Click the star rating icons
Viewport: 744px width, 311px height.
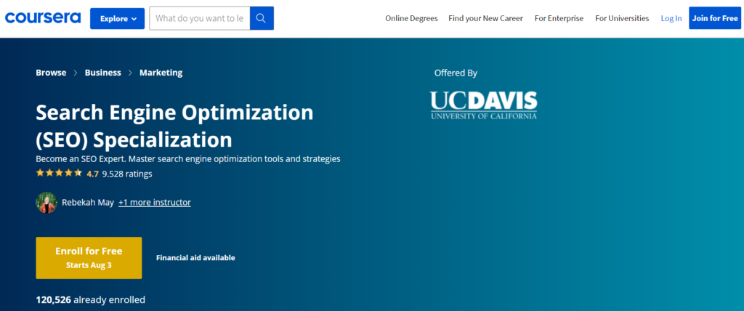click(x=59, y=174)
